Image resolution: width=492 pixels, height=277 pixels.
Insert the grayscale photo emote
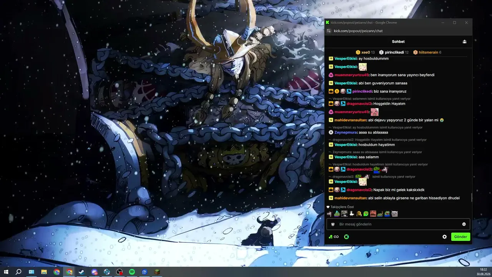click(x=344, y=214)
